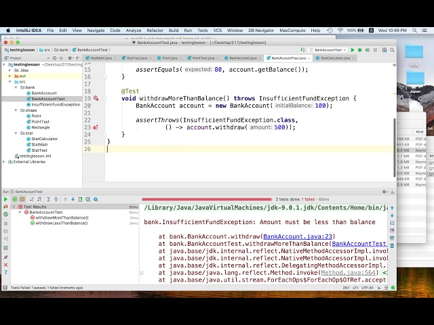The height and width of the screenshot is (325, 434).
Task: Expand the .idea folder
Action: point(10,70)
